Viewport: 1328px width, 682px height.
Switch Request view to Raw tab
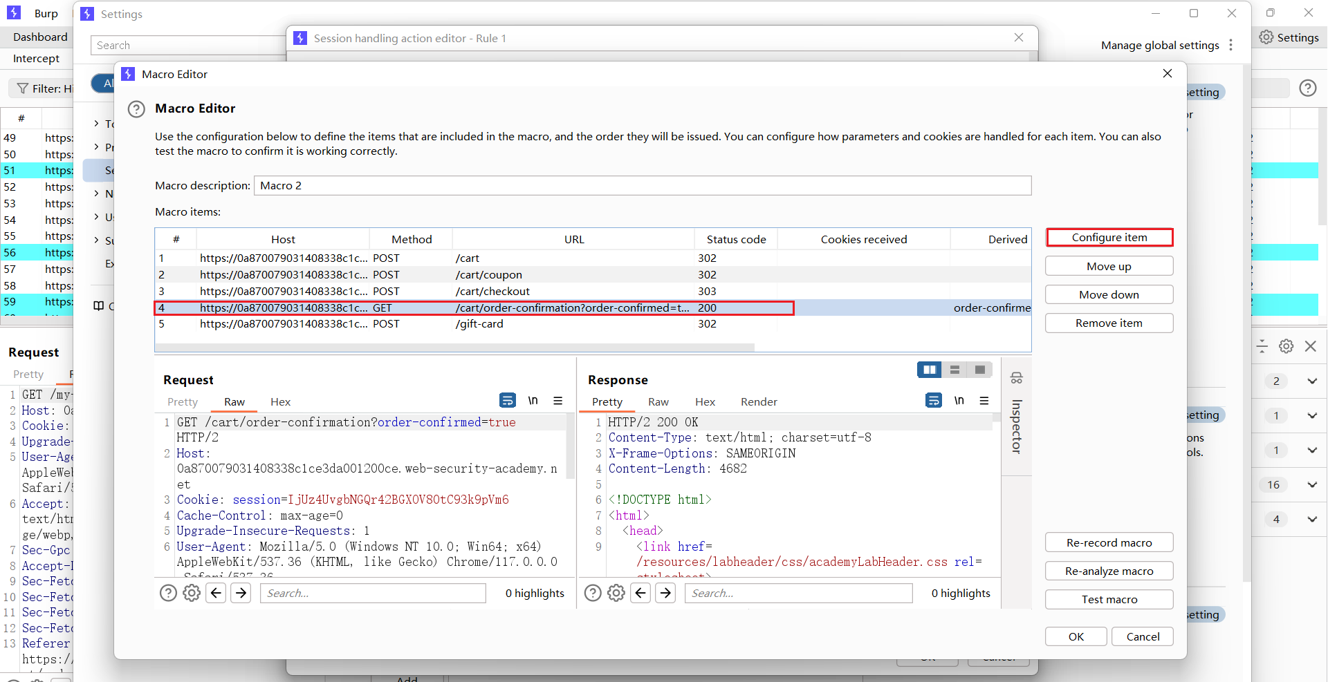pyautogui.click(x=234, y=401)
